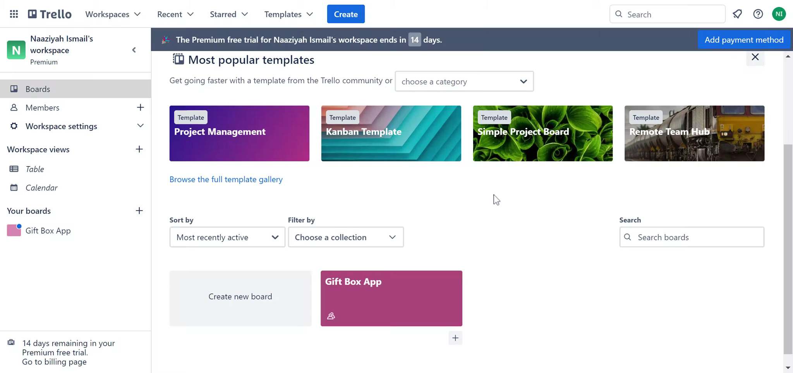Click the magnifier in Search boards field

coord(628,237)
